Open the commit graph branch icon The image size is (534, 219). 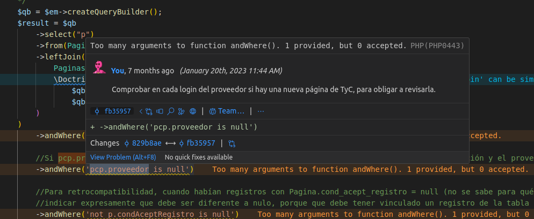click(182, 111)
